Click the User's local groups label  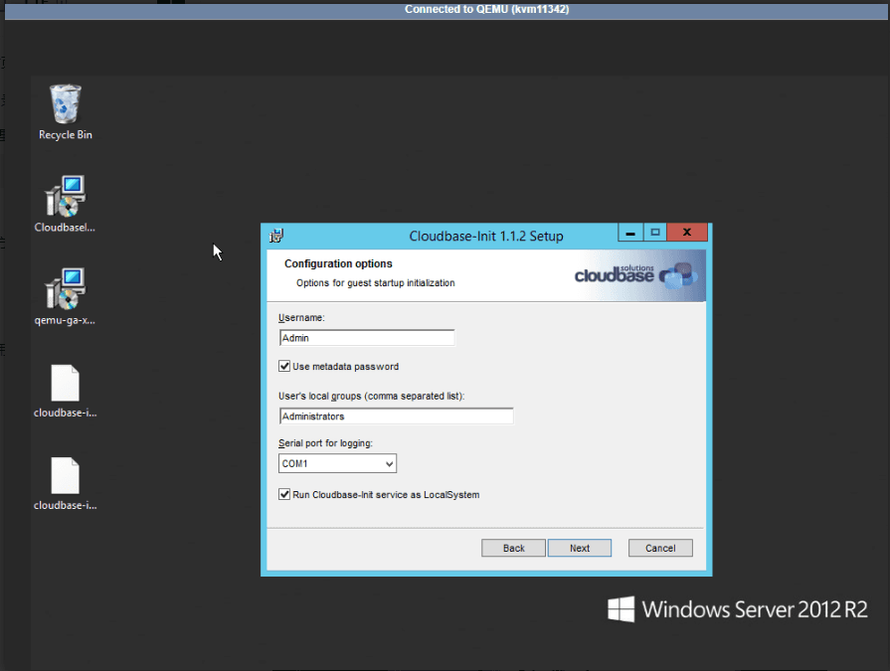tap(371, 396)
